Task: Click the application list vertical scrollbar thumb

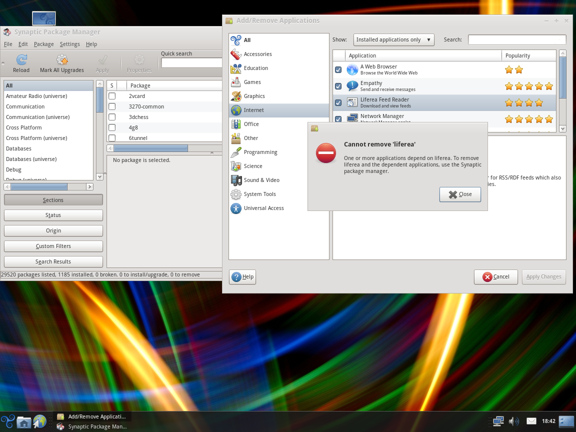Action: point(562,77)
